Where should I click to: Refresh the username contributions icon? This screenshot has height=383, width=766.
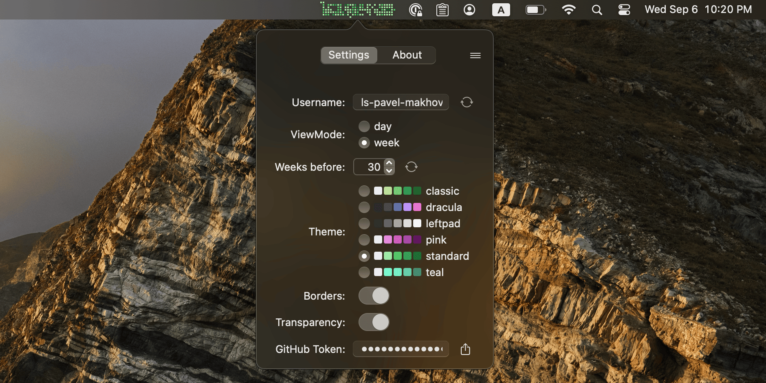click(467, 102)
